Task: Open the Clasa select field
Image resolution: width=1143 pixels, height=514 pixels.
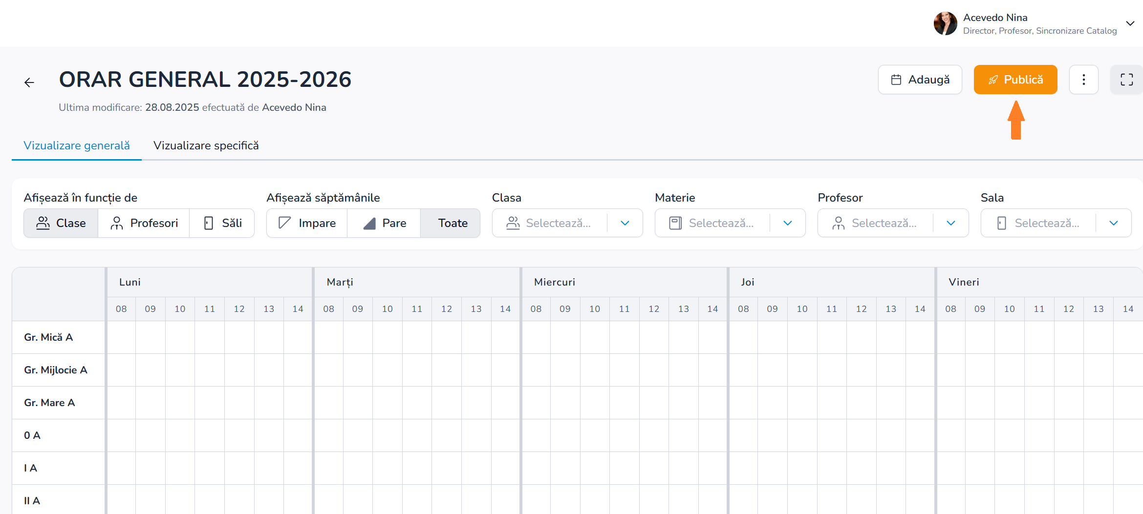Action: point(567,223)
